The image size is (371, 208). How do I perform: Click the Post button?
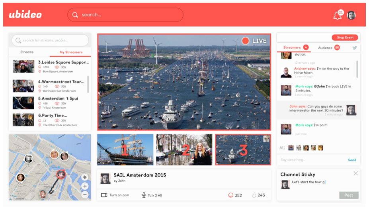coord(348,195)
